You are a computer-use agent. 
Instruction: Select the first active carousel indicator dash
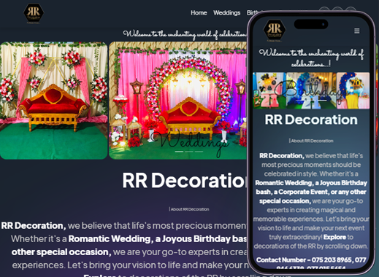click(179, 152)
